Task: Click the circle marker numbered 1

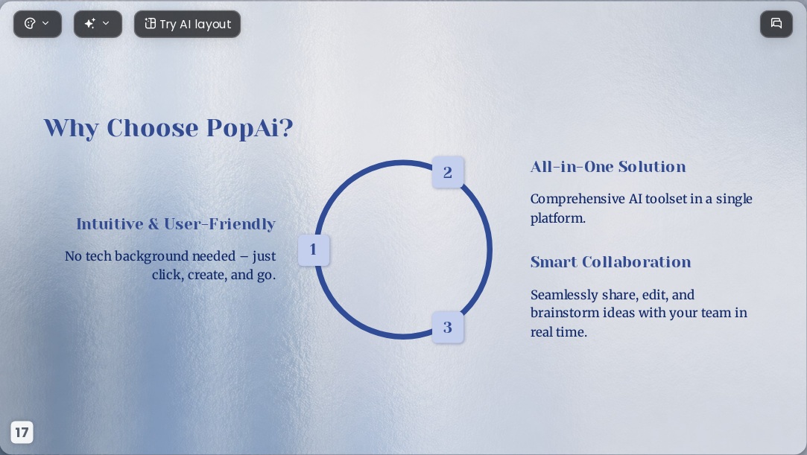Action: tap(314, 250)
